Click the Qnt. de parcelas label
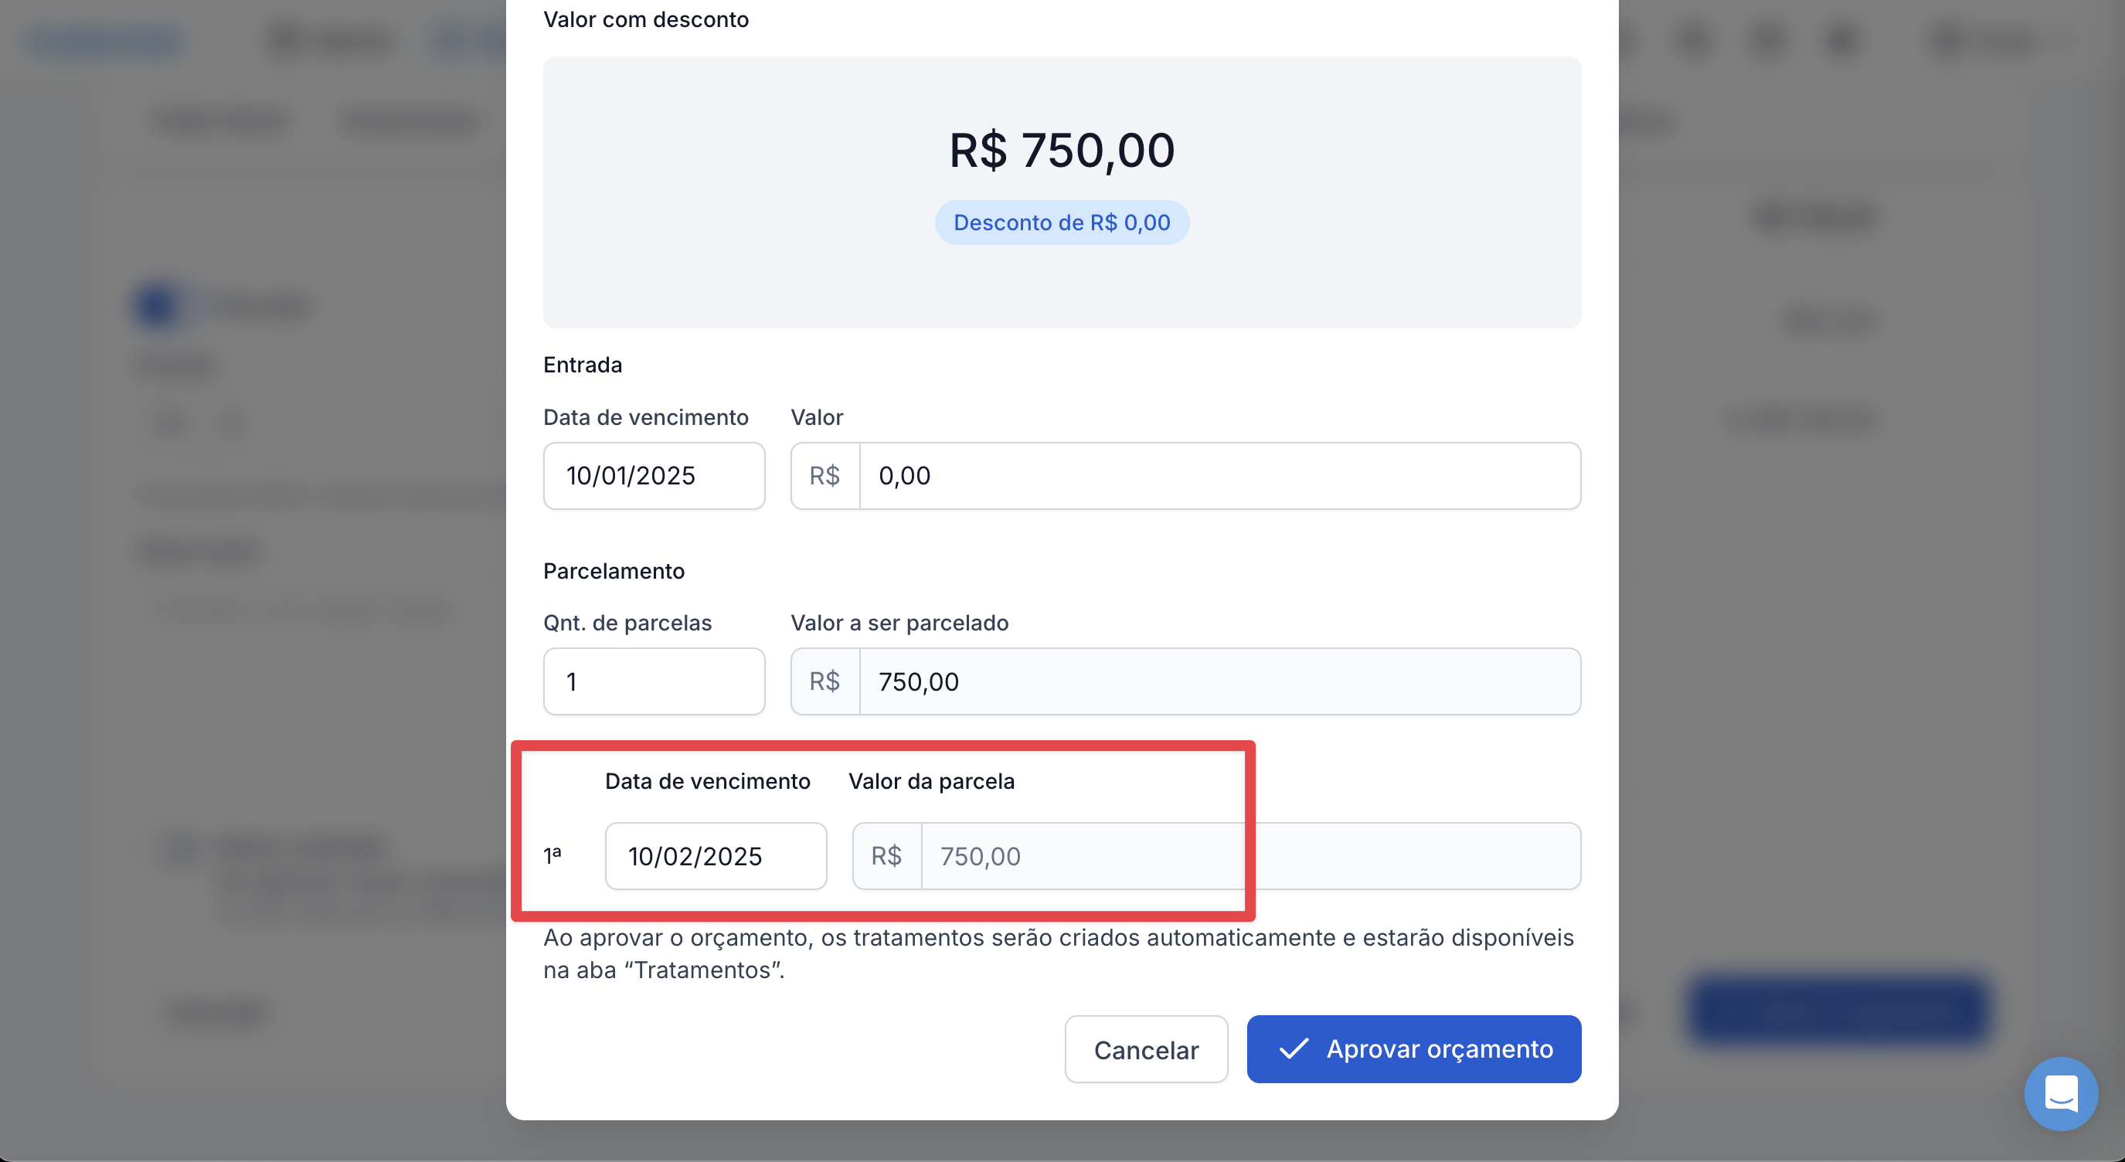This screenshot has height=1162, width=2125. (x=627, y=623)
